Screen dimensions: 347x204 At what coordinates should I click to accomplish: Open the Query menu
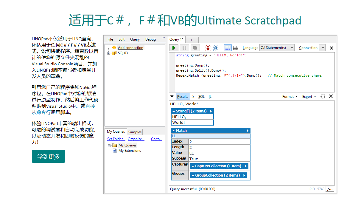135,39
